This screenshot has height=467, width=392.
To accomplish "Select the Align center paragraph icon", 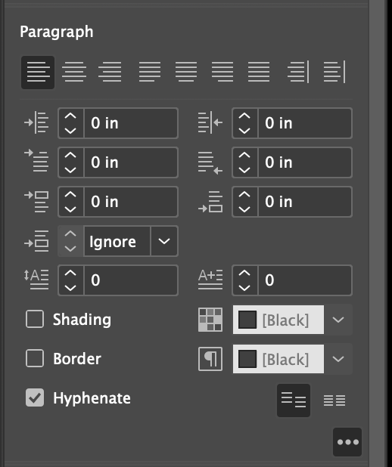I will point(74,73).
